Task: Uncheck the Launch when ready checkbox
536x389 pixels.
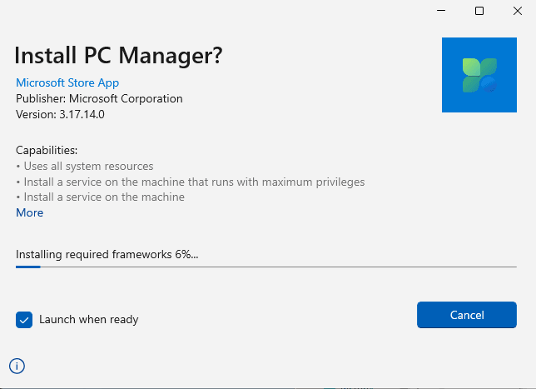Action: pyautogui.click(x=24, y=319)
